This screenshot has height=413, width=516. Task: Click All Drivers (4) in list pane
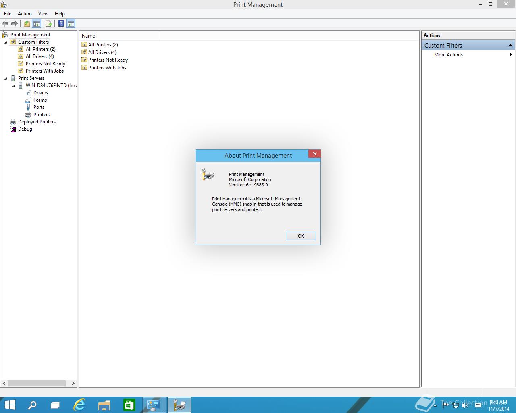tap(102, 52)
